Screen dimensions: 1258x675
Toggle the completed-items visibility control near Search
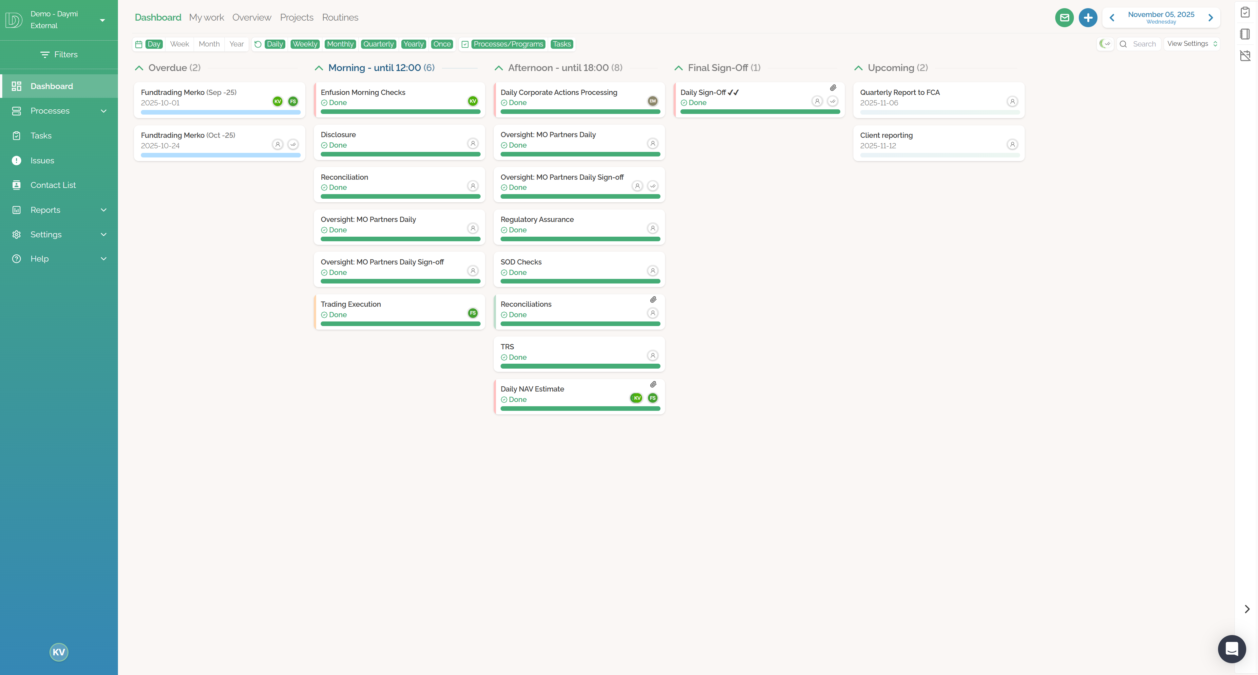[x=1105, y=44]
